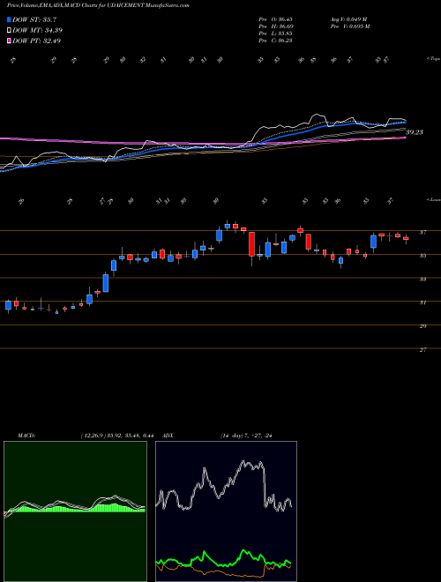Viewport: 441px width, 582px height.
Task: Click the 'Pre H: 36.69' value
Action: (276, 26)
